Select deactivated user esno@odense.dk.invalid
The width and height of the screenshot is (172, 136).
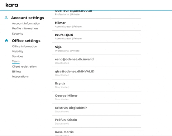[x=96, y=61]
